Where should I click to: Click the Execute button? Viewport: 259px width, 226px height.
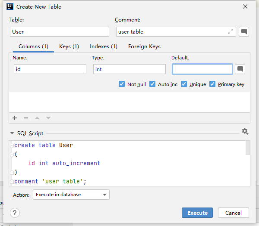pyautogui.click(x=197, y=213)
